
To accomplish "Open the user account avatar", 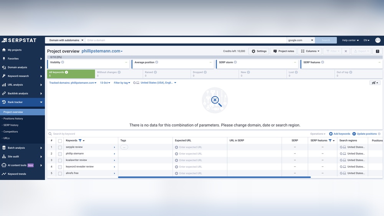I will pyautogui.click(x=377, y=40).
